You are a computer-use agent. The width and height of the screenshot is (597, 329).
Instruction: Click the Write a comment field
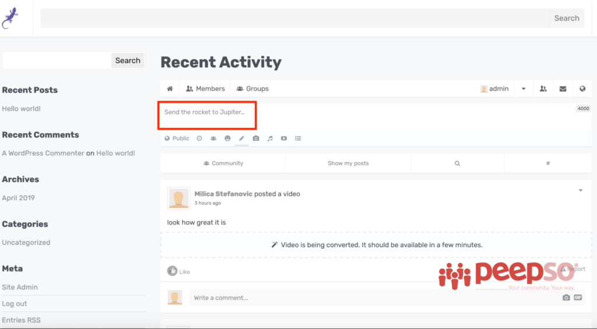(373, 298)
